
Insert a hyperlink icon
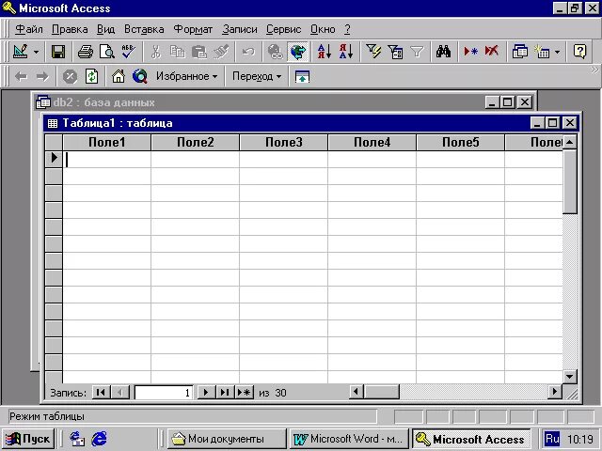tap(275, 52)
